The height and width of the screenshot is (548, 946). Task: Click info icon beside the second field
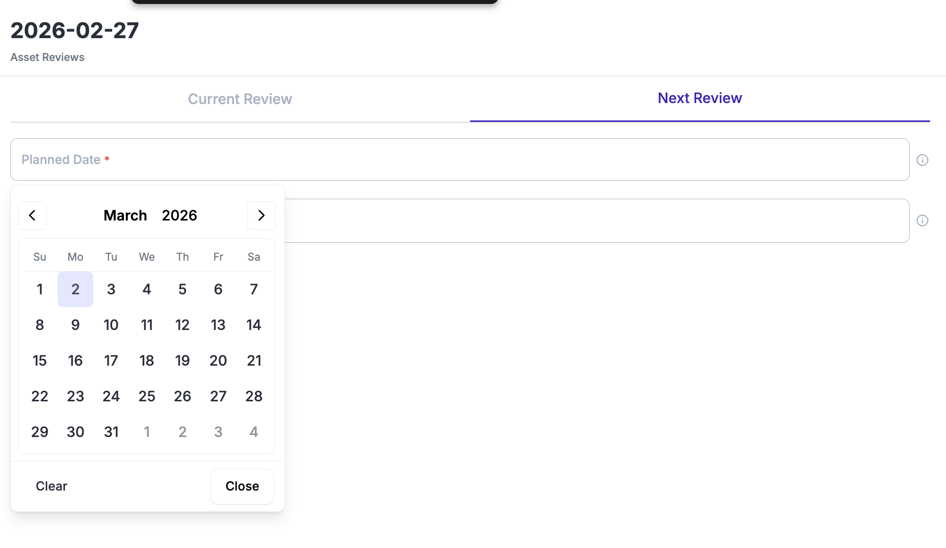[922, 220]
